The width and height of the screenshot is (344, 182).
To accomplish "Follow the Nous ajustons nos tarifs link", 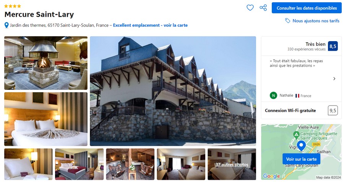I will [x=316, y=21].
